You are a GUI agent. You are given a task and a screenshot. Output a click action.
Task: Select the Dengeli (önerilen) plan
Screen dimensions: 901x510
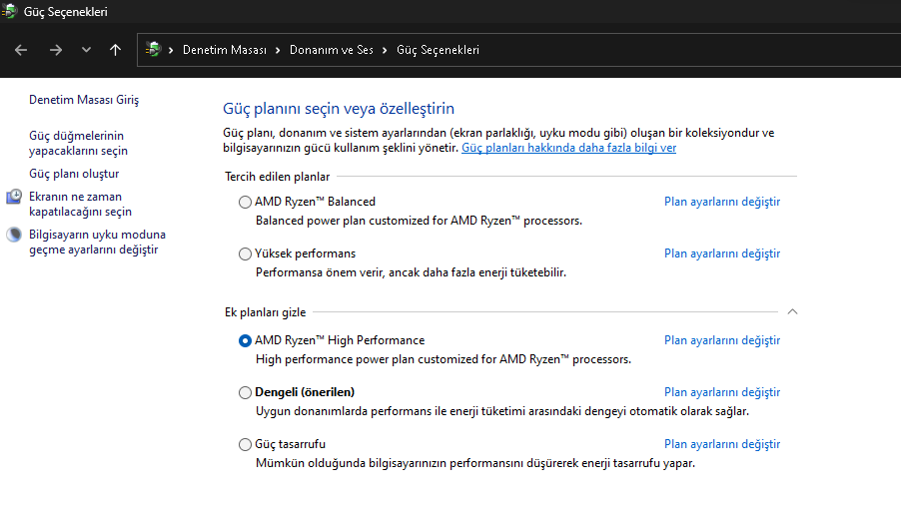[x=245, y=393]
